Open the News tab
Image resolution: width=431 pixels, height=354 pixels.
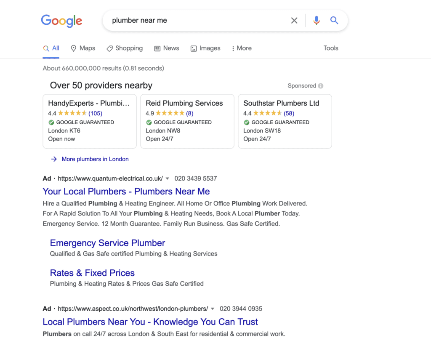pos(167,48)
